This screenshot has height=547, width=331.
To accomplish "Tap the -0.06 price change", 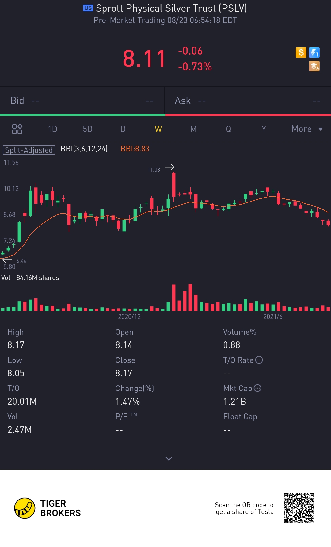I will 190,51.
